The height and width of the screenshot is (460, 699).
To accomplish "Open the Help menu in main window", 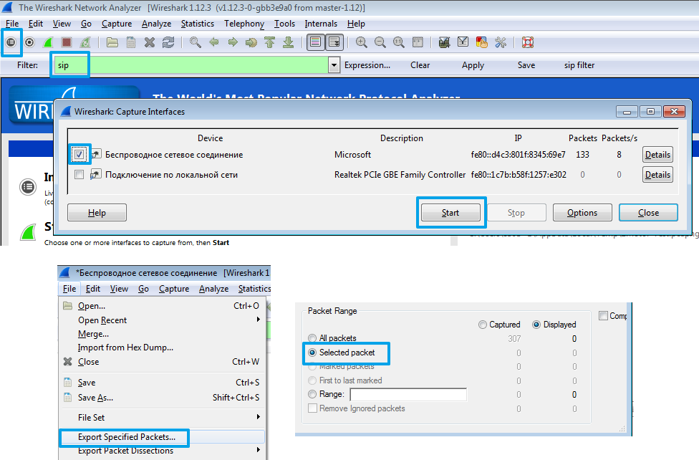I will pyautogui.click(x=356, y=24).
